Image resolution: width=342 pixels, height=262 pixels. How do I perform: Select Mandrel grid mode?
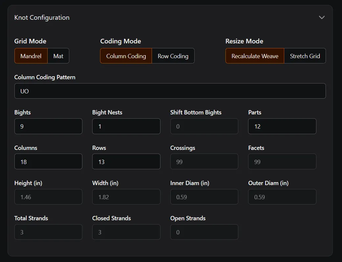click(x=31, y=56)
